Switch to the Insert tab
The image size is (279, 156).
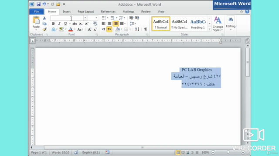coord(67,12)
